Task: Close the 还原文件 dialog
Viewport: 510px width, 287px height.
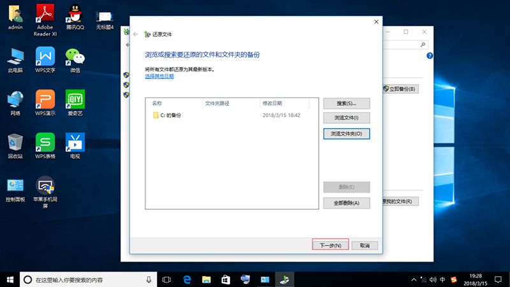Action: [376, 22]
